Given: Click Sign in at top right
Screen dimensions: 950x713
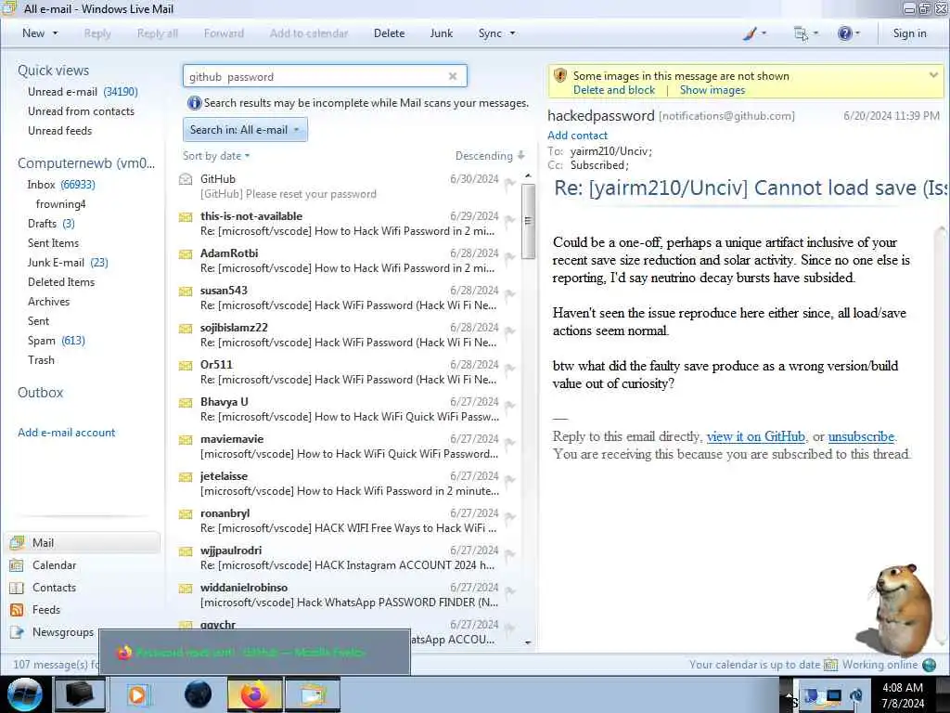Looking at the screenshot, I should [x=909, y=33].
